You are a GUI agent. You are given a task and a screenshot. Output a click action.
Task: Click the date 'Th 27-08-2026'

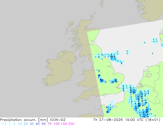(x=108, y=120)
